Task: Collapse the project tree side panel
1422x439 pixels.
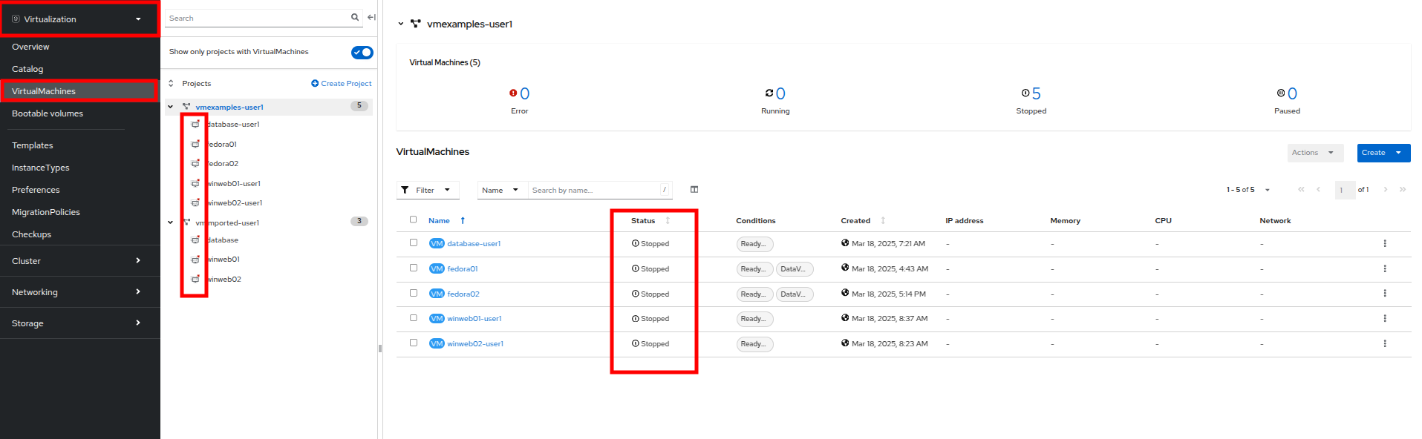Action: (x=371, y=18)
